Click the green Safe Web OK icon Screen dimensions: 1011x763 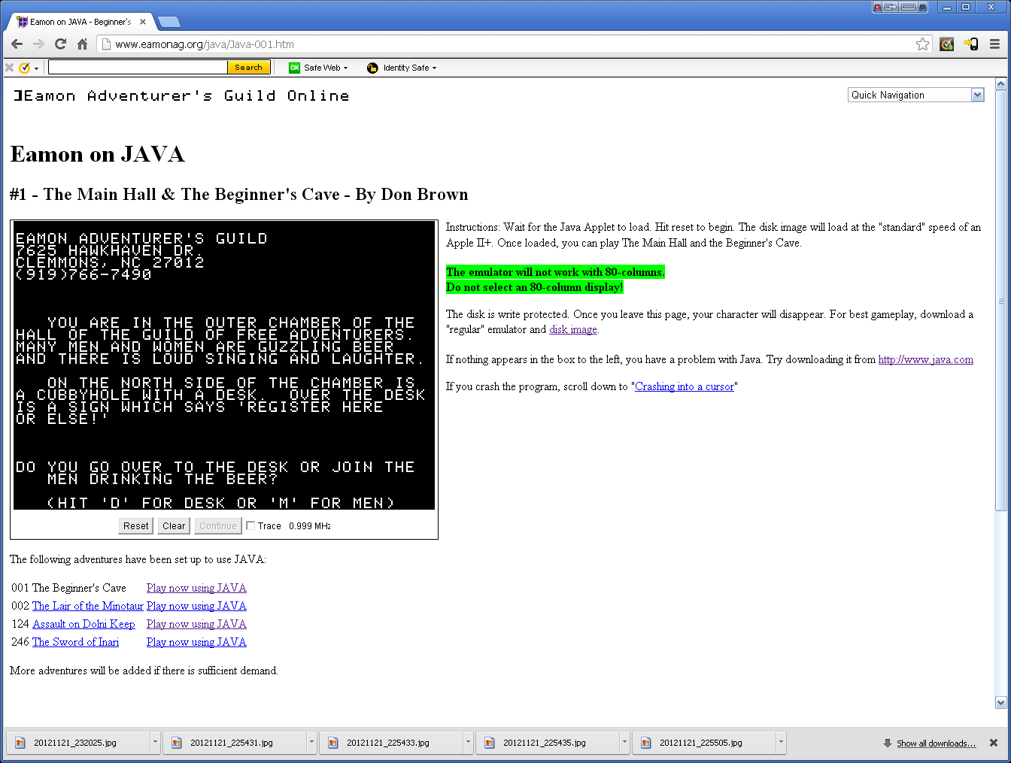295,68
